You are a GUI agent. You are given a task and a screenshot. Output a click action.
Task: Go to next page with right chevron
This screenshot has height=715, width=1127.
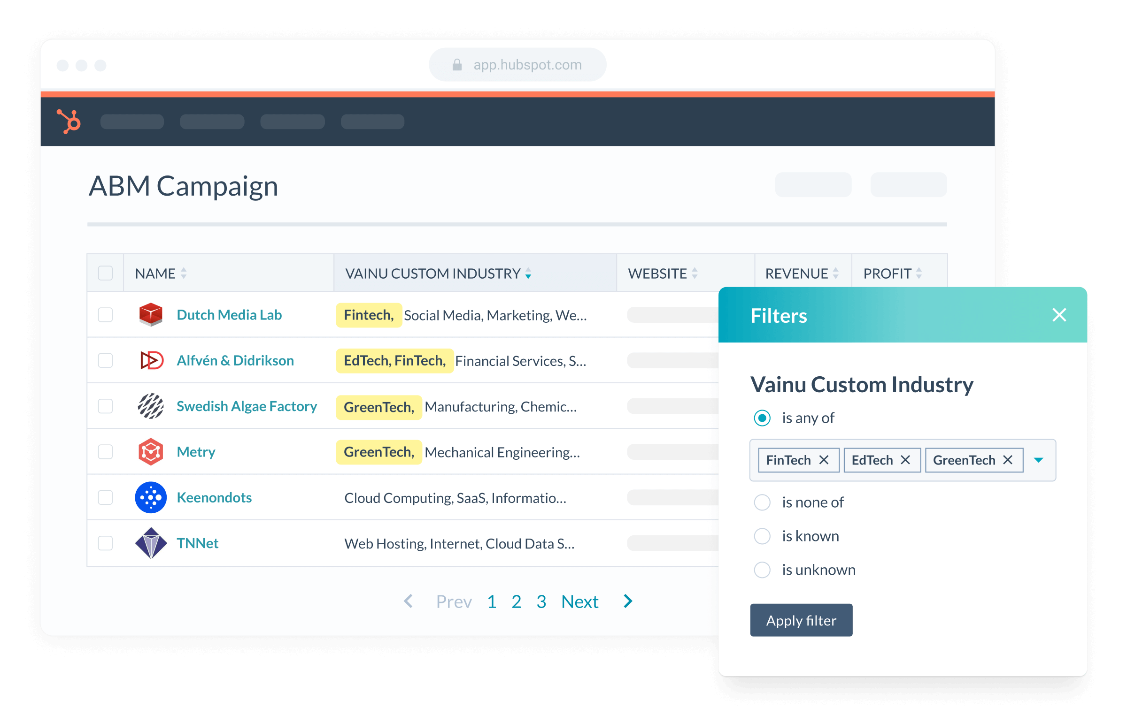[x=628, y=601]
